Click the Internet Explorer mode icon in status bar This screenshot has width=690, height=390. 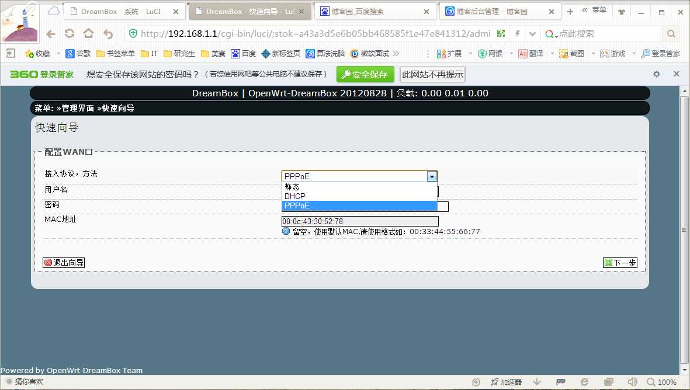tap(584, 382)
